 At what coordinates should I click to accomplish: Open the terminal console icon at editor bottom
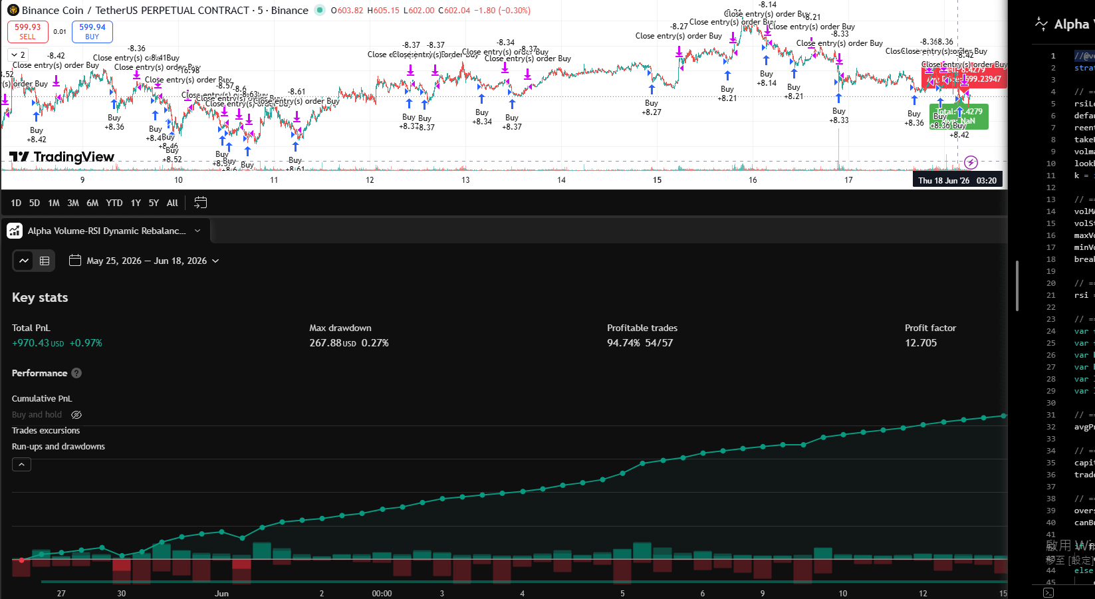(x=1048, y=592)
